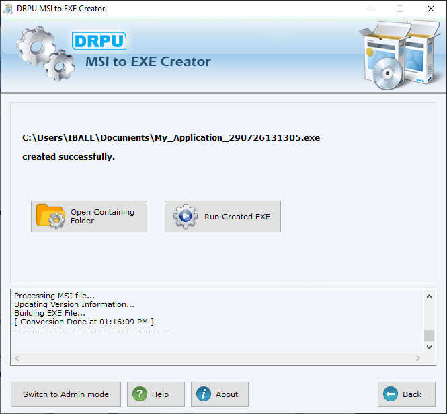
Task: Click the blue back arrow icon
Action: 391,394
